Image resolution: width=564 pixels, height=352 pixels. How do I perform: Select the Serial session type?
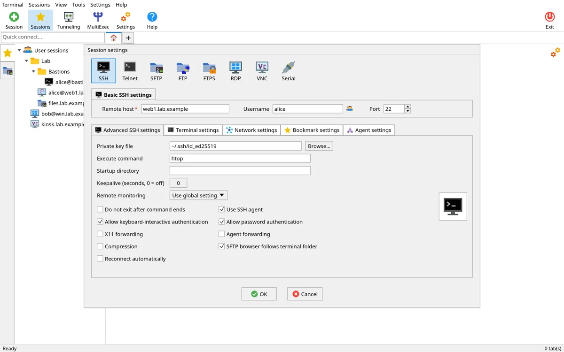point(289,71)
